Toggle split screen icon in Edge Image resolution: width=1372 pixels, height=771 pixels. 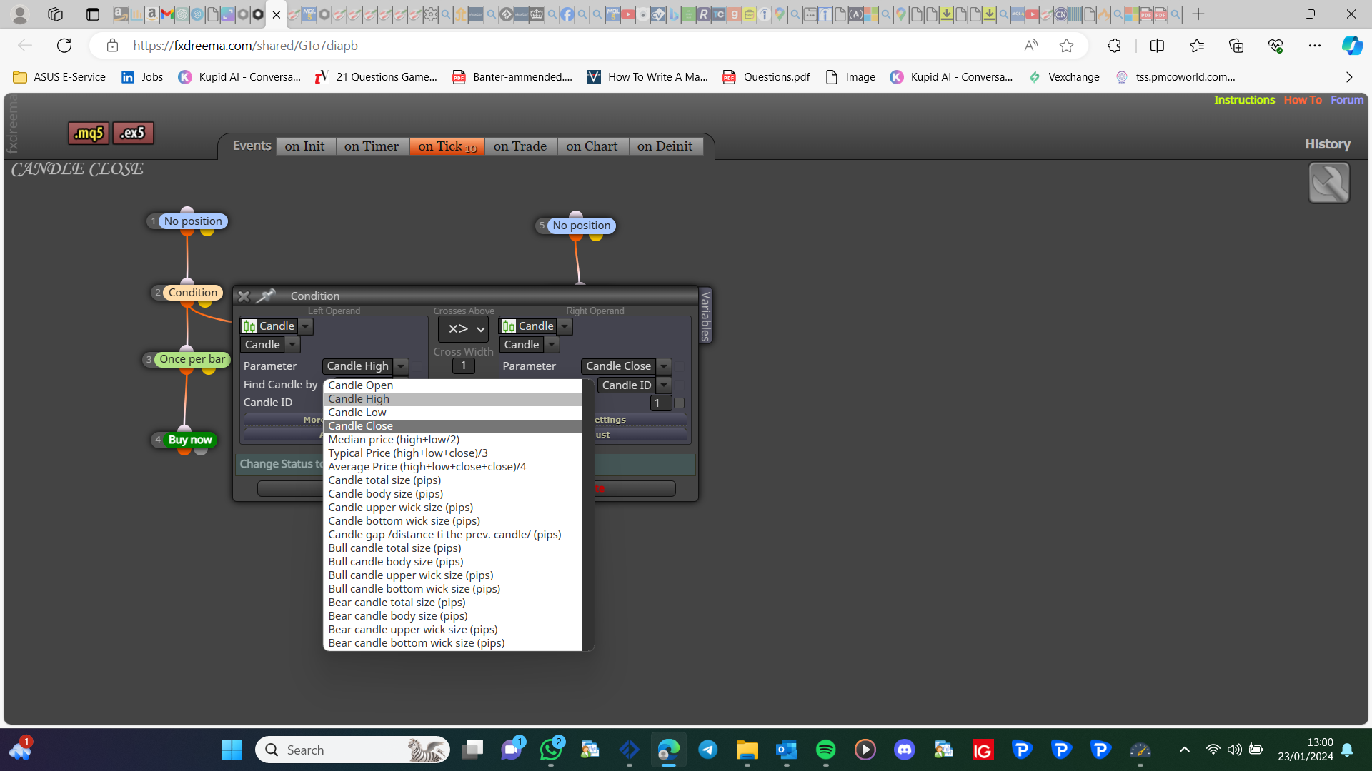pyautogui.click(x=1157, y=46)
